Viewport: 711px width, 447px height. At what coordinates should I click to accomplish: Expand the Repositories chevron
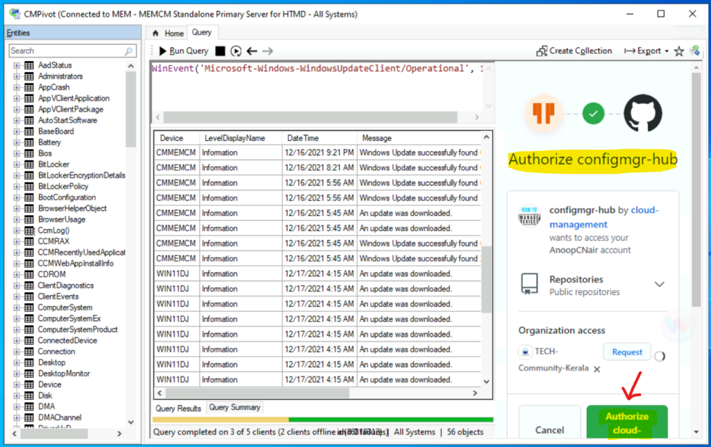(660, 285)
